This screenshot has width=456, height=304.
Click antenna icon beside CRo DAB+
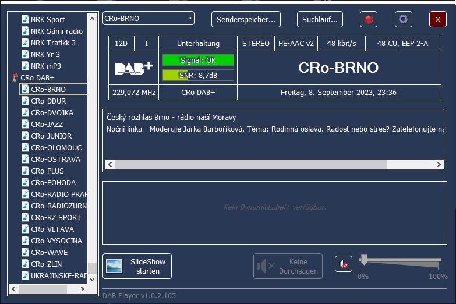[15, 77]
